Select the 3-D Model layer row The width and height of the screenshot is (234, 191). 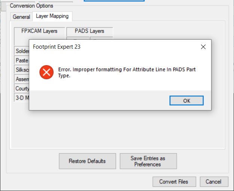(22, 98)
